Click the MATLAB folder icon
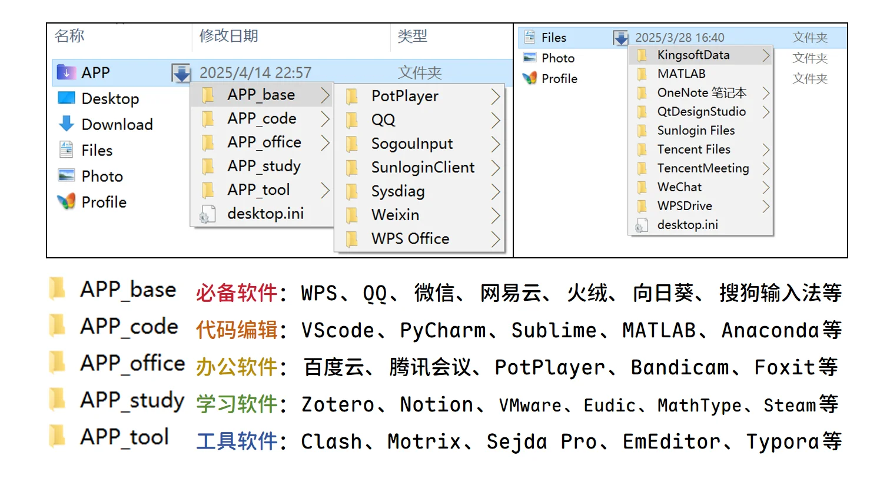This screenshot has width=890, height=485. (642, 74)
